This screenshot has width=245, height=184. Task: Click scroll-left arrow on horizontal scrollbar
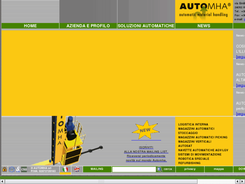pos(2,182)
